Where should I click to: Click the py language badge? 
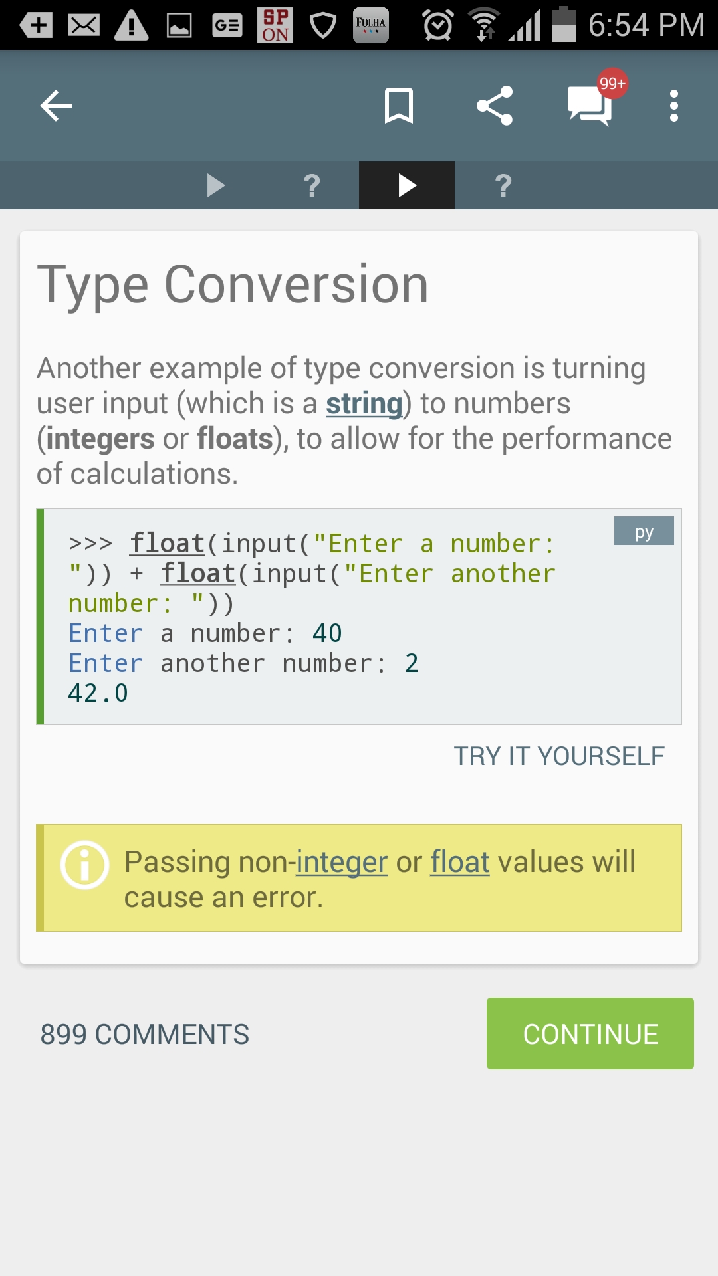pos(644,531)
